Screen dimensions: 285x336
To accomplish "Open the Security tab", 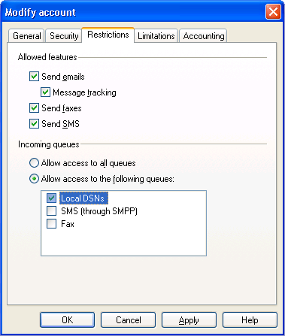I will 64,36.
